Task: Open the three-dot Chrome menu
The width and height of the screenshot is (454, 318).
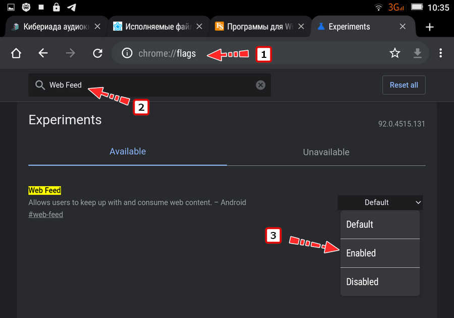Action: (441, 53)
